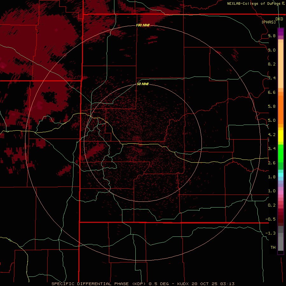
Task: Select the pink legend color band
Action: 281,193
